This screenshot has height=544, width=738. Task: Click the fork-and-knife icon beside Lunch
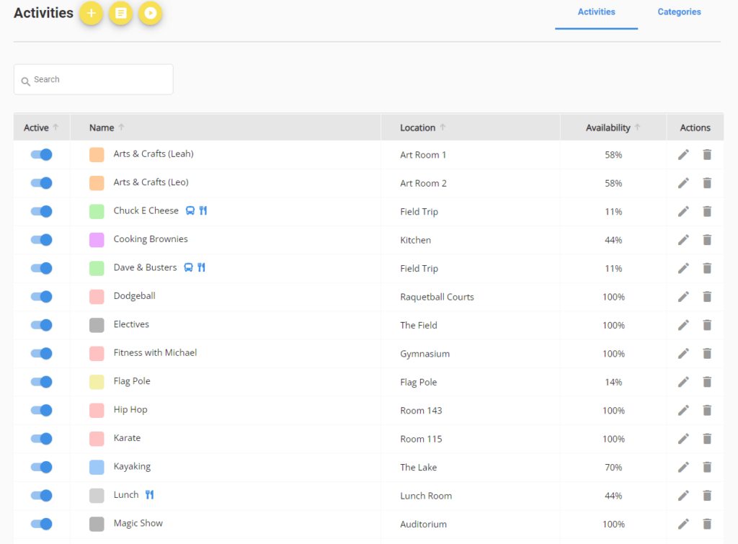pyautogui.click(x=149, y=495)
